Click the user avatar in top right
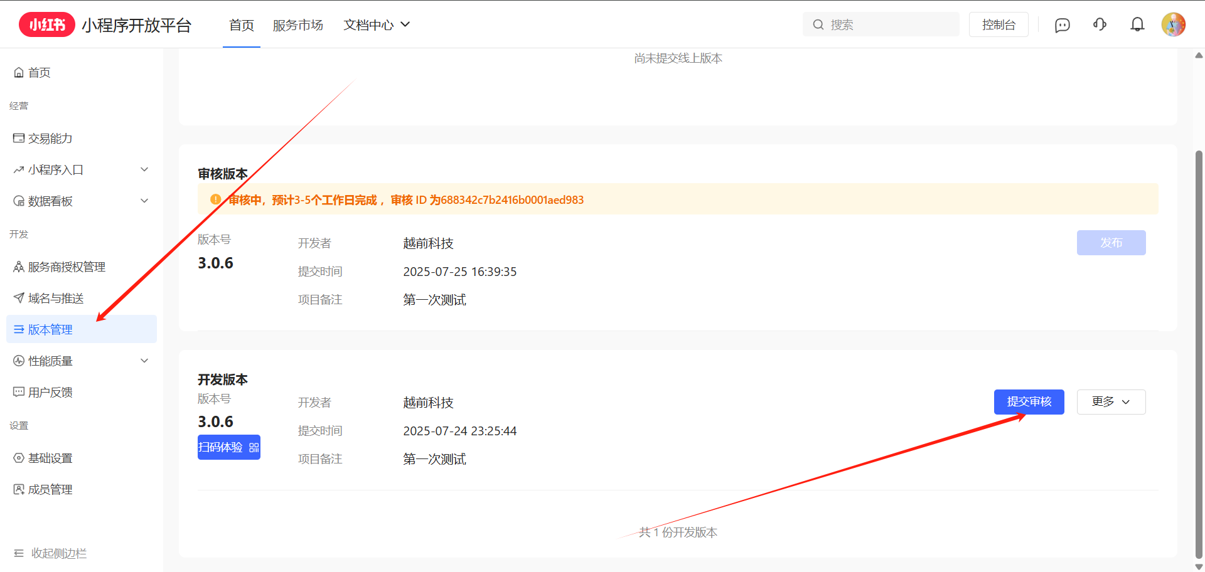Screen dimensions: 1205x572 [1173, 24]
